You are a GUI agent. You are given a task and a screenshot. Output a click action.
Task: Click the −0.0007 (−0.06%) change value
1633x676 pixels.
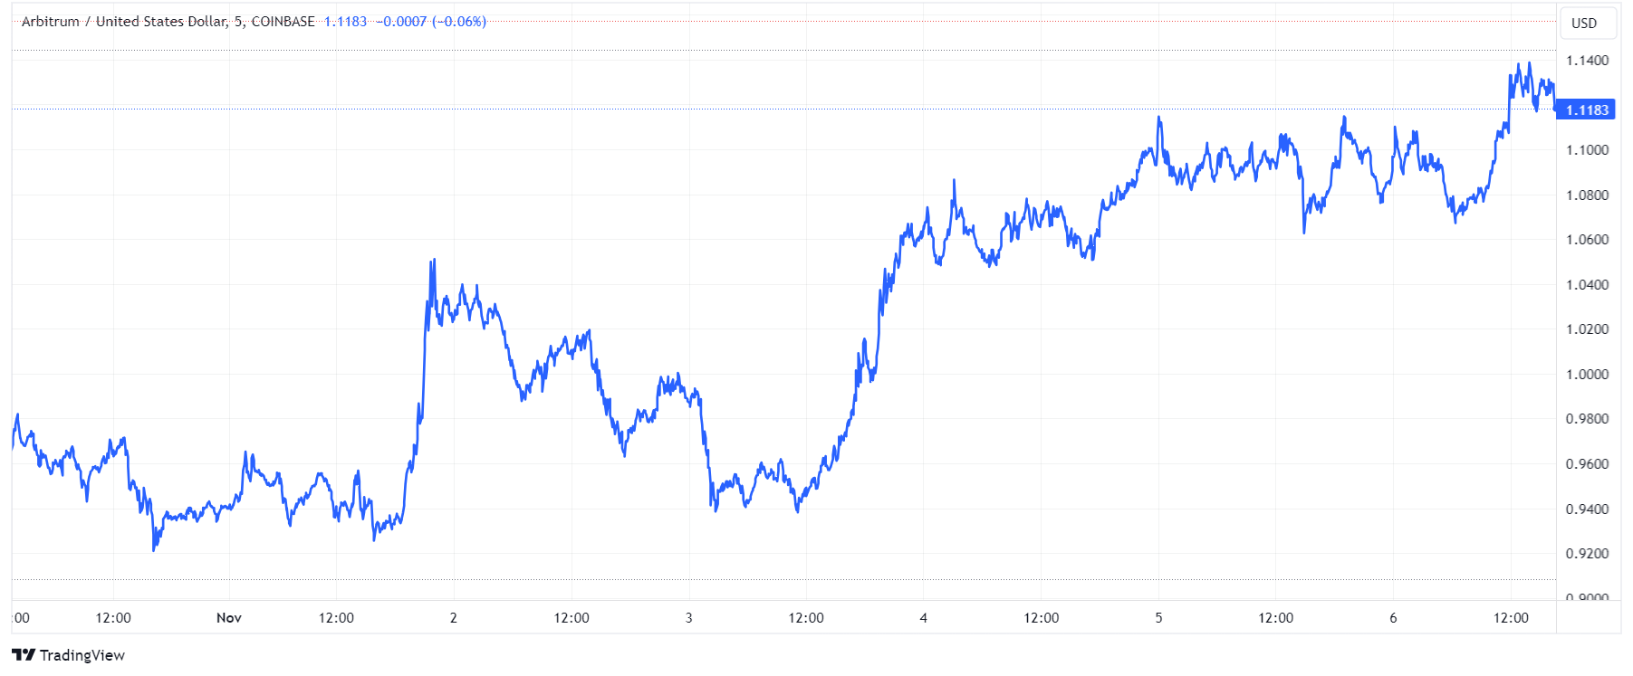pos(431,22)
